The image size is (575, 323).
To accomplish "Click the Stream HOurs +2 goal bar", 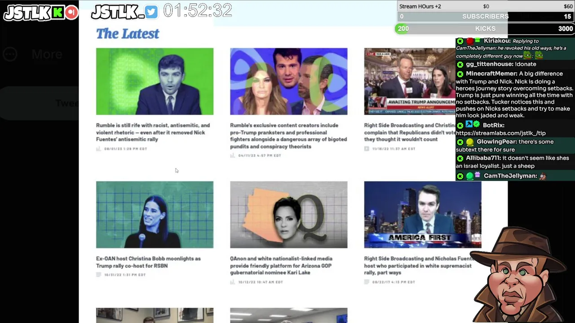I will pos(485,6).
